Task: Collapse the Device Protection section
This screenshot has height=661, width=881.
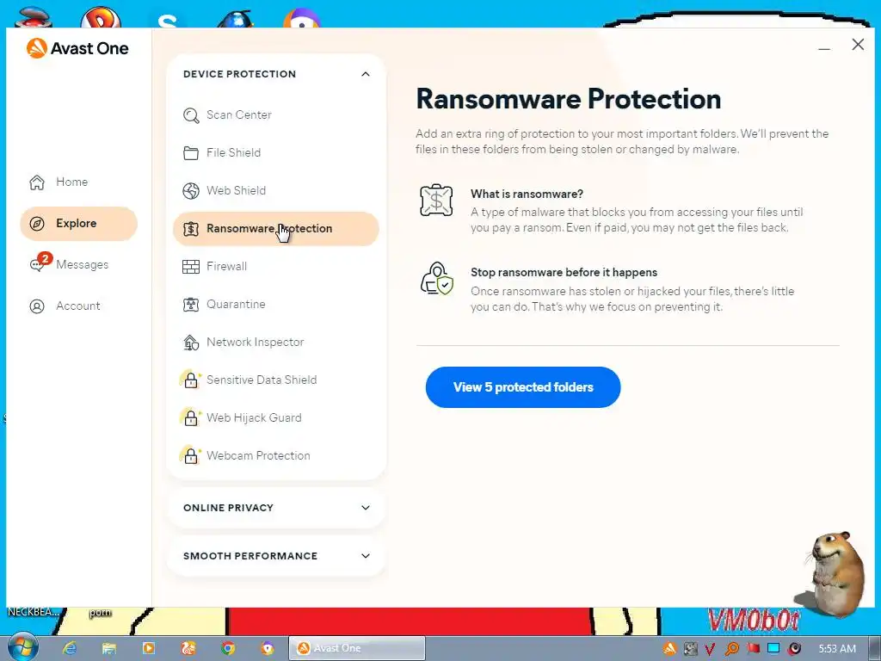Action: [x=366, y=74]
